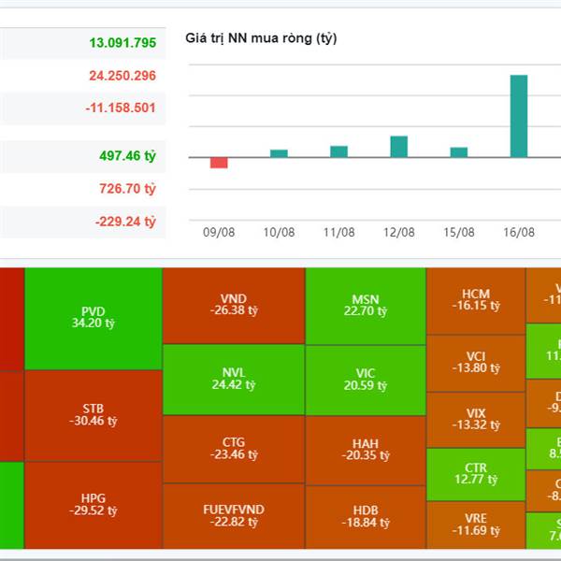Click the VIC 20.59 tỷ tile
561x561 pixels.
pos(366,381)
